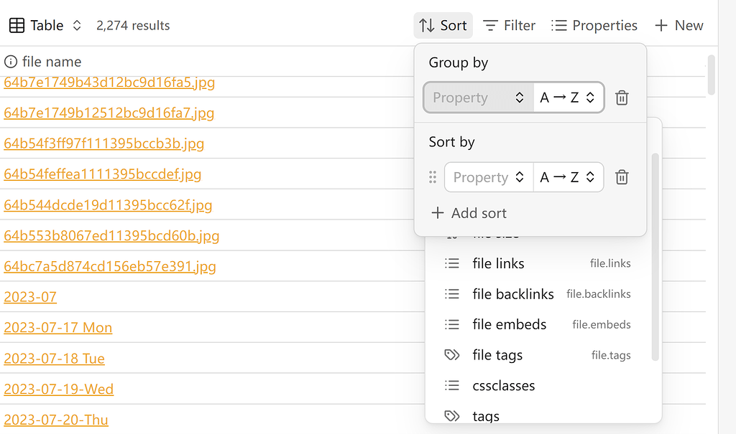Image resolution: width=736 pixels, height=434 pixels.
Task: Open the 2023-07 note
Action: (x=30, y=297)
